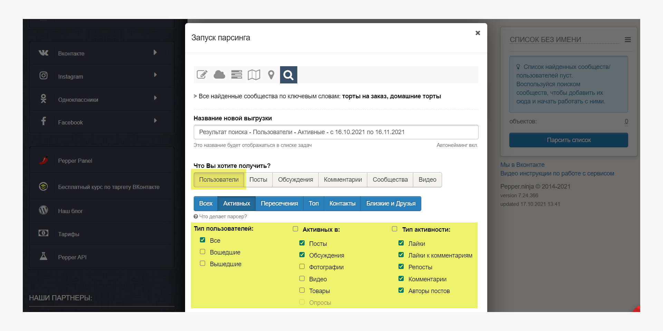The image size is (663, 331).
Task: Expand the Facebook sidebar menu arrow
Action: [155, 121]
